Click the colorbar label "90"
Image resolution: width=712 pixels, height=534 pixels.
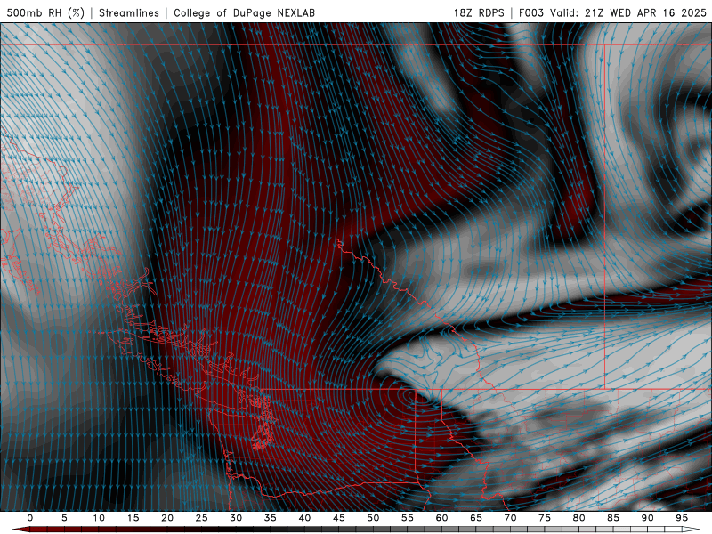click(648, 518)
